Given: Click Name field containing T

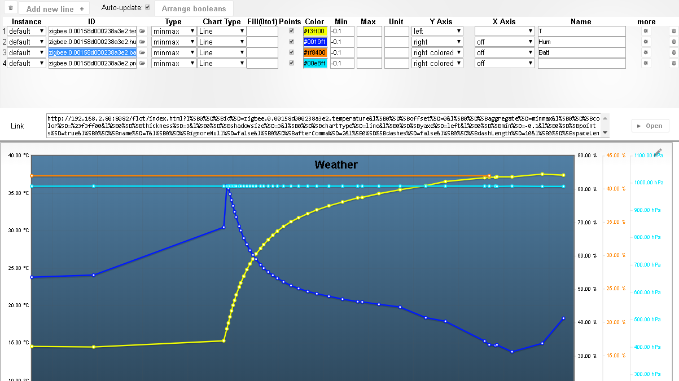Looking at the screenshot, I should 582,31.
